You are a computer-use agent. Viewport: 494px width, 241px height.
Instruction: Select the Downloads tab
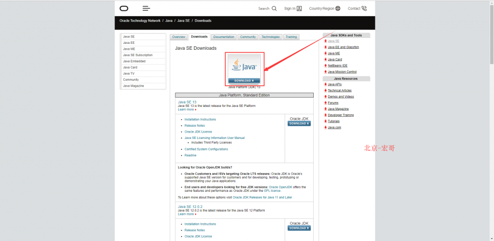(200, 37)
